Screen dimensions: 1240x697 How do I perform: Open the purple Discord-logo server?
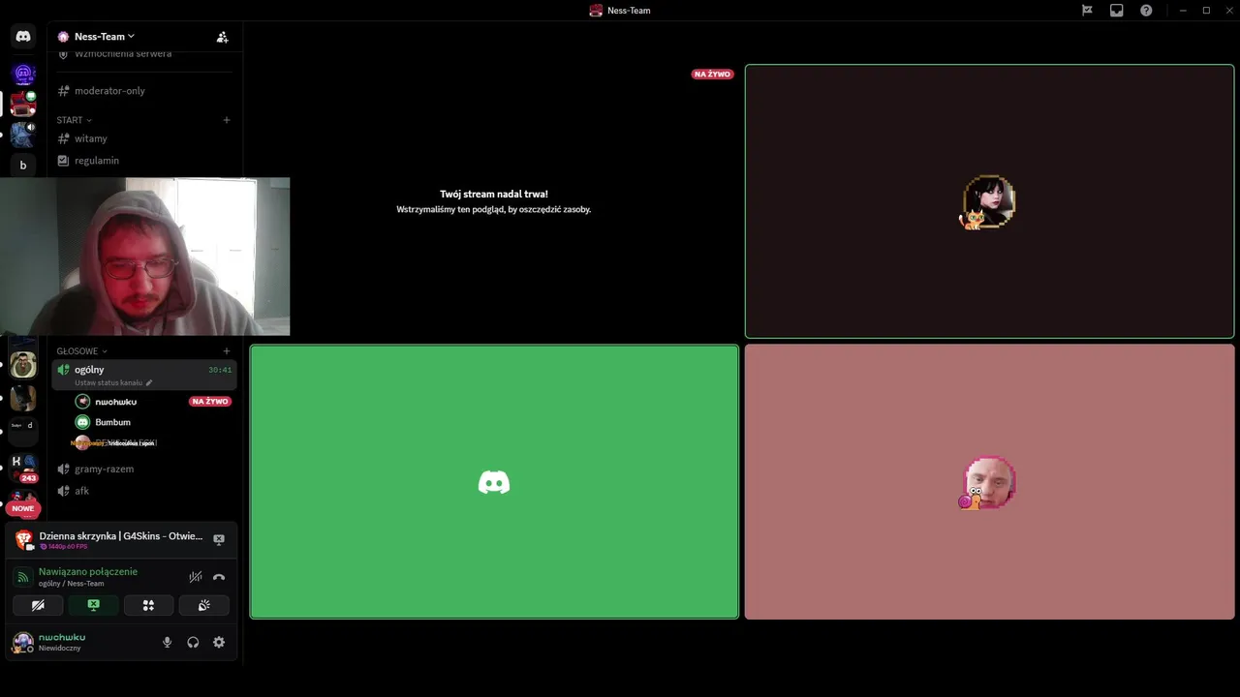point(23,74)
